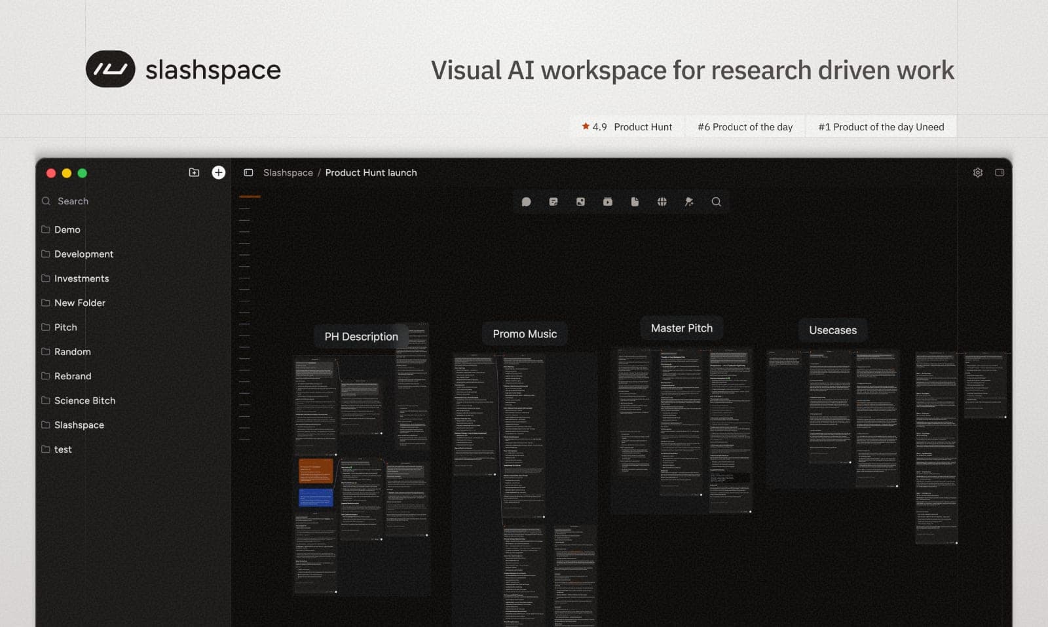Image resolution: width=1048 pixels, height=627 pixels.
Task: Add a chat node from the toolbar
Action: point(526,202)
